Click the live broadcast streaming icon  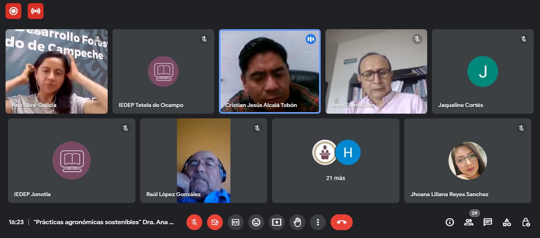[x=36, y=11]
